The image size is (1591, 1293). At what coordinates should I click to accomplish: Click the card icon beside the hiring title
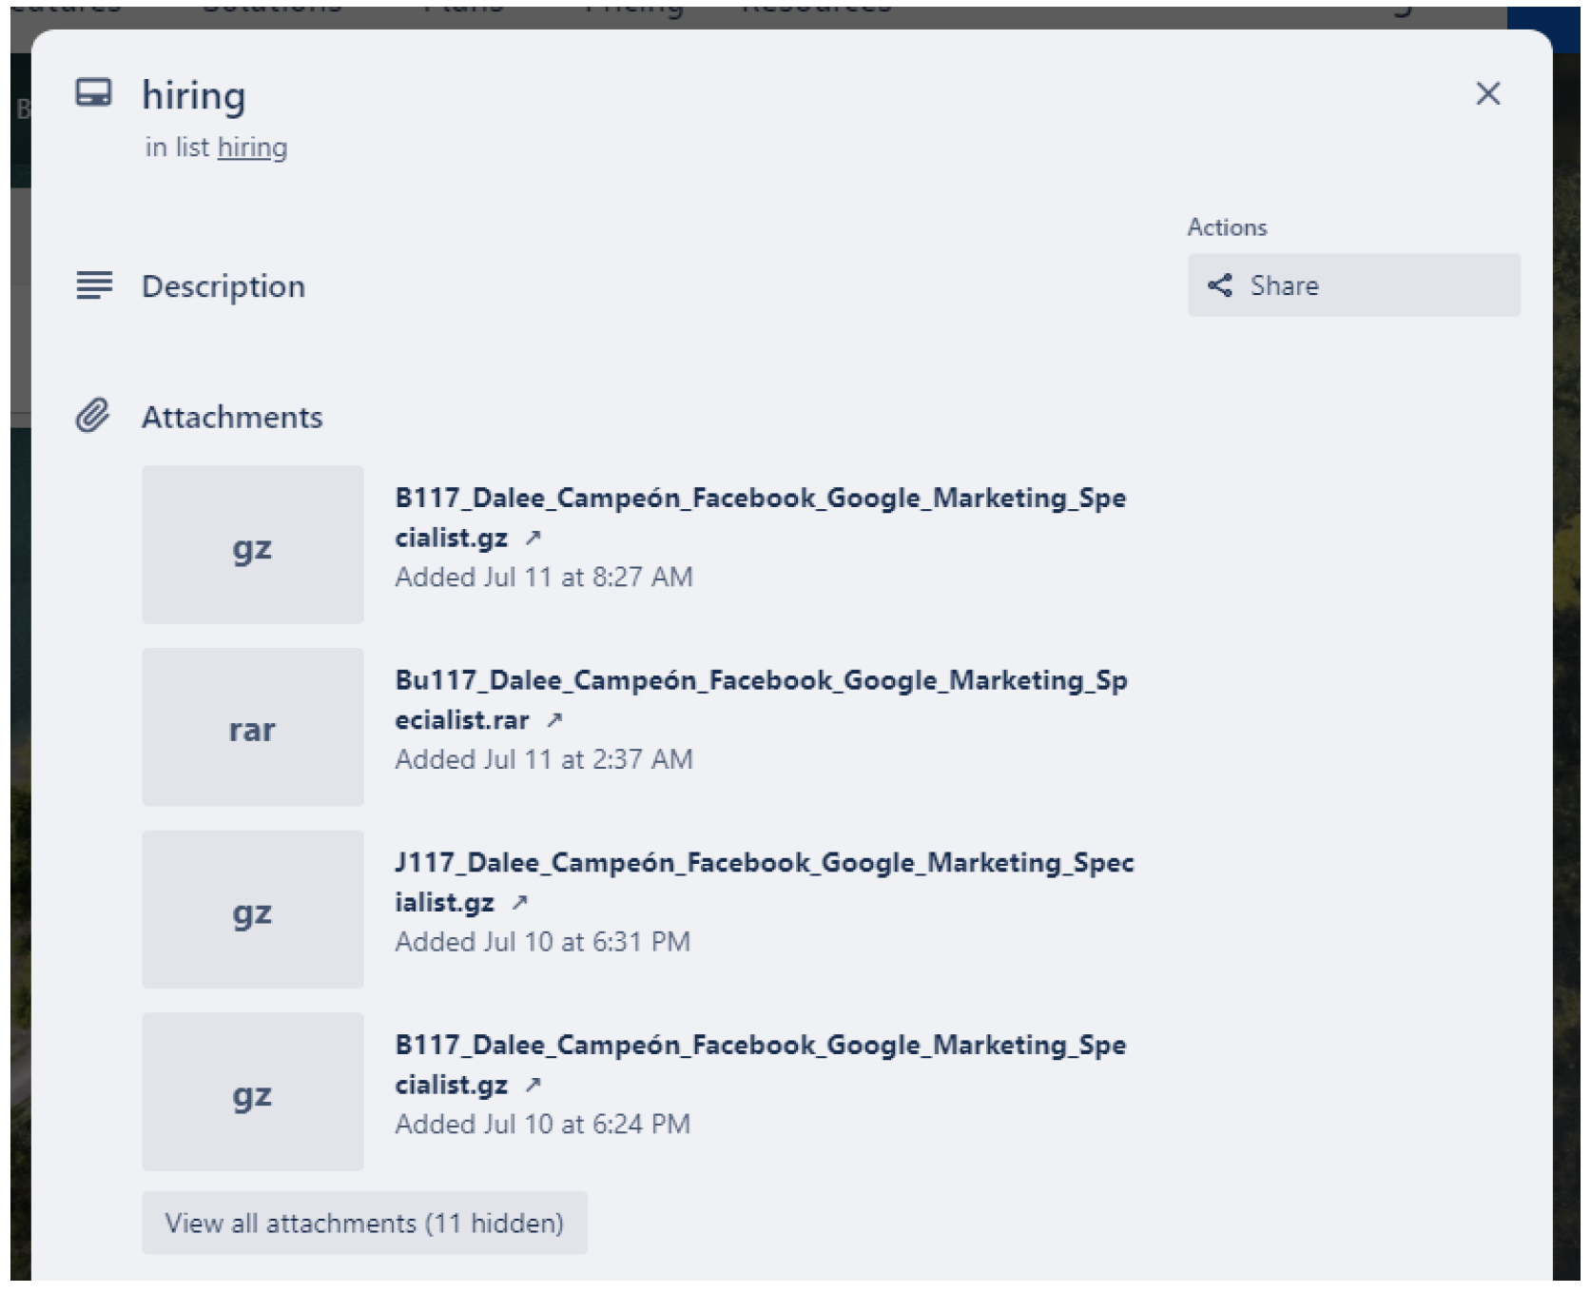coord(93,93)
